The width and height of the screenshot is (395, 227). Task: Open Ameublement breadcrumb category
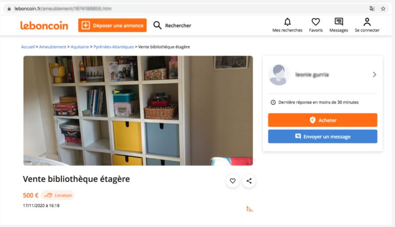point(52,47)
